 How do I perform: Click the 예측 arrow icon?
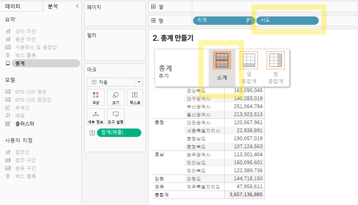8,115
